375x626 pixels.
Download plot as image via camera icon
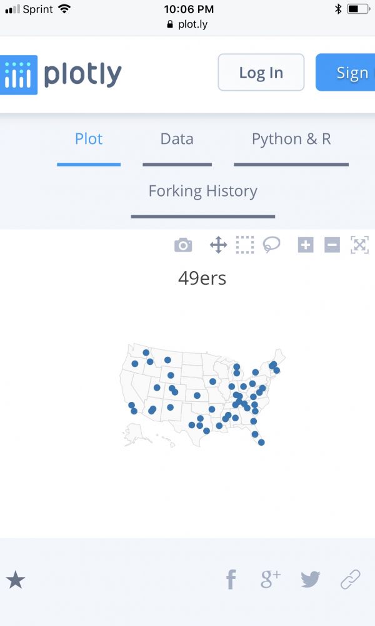(183, 245)
